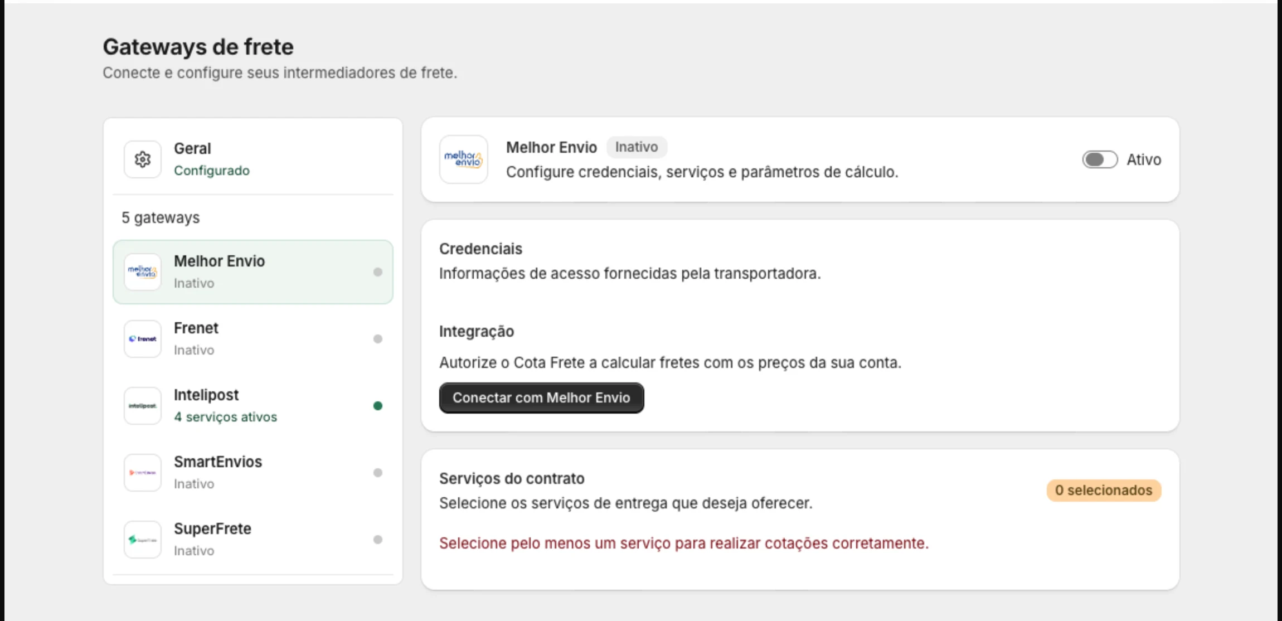The width and height of the screenshot is (1282, 621).
Task: Click the gray status dot on SmartEnvios row
Action: [x=378, y=473]
